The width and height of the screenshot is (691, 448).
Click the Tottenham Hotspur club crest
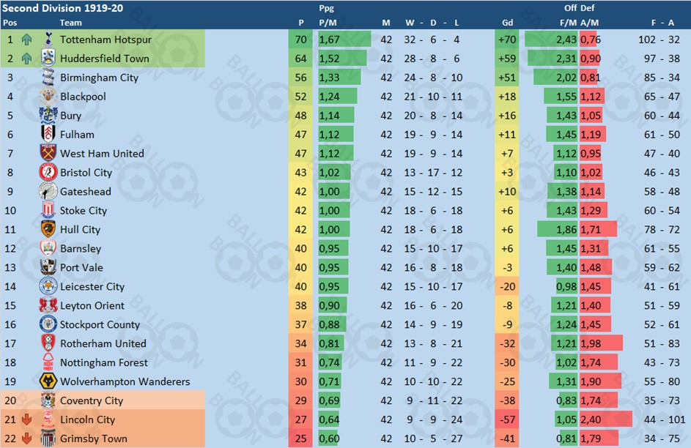[48, 40]
